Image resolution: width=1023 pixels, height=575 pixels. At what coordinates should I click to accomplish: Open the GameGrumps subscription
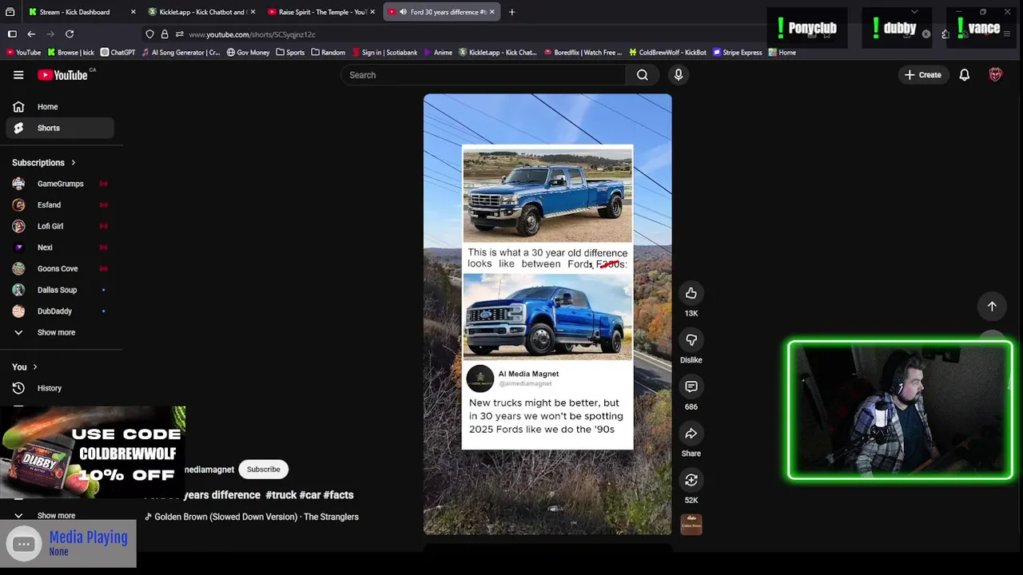60,184
